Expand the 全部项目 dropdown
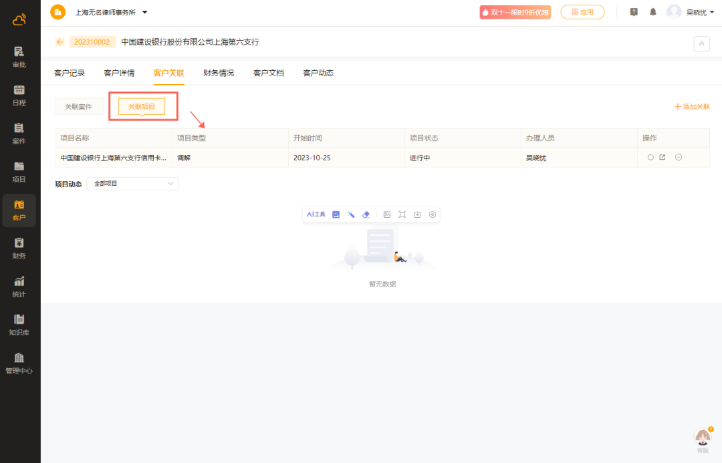The image size is (722, 463). (x=133, y=184)
